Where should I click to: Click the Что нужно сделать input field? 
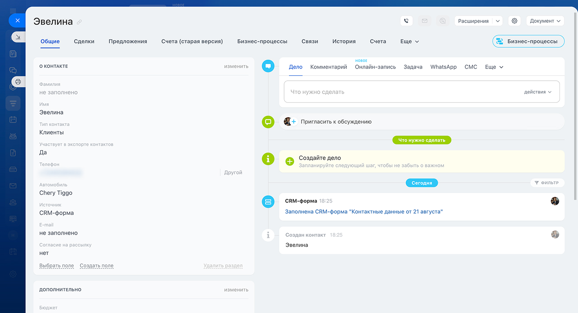point(402,92)
